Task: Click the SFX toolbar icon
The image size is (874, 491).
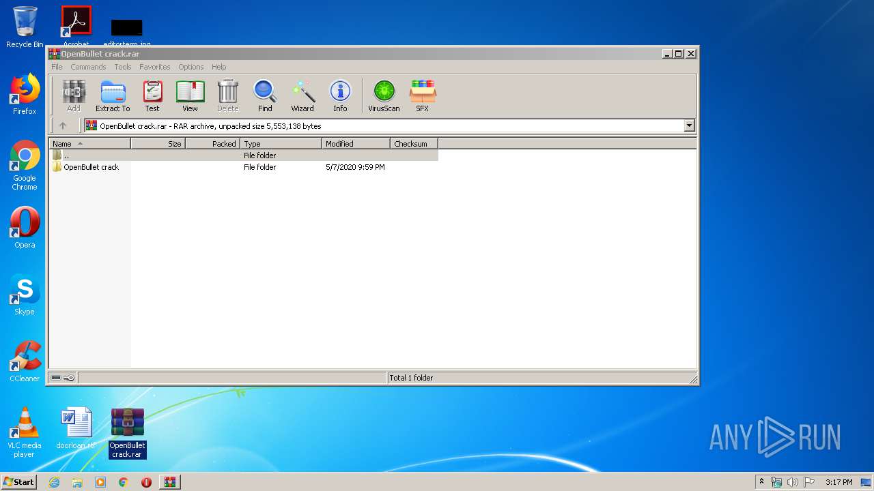Action: (x=423, y=95)
